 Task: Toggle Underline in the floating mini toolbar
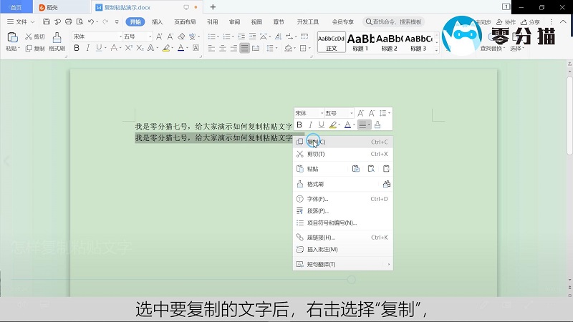point(321,125)
